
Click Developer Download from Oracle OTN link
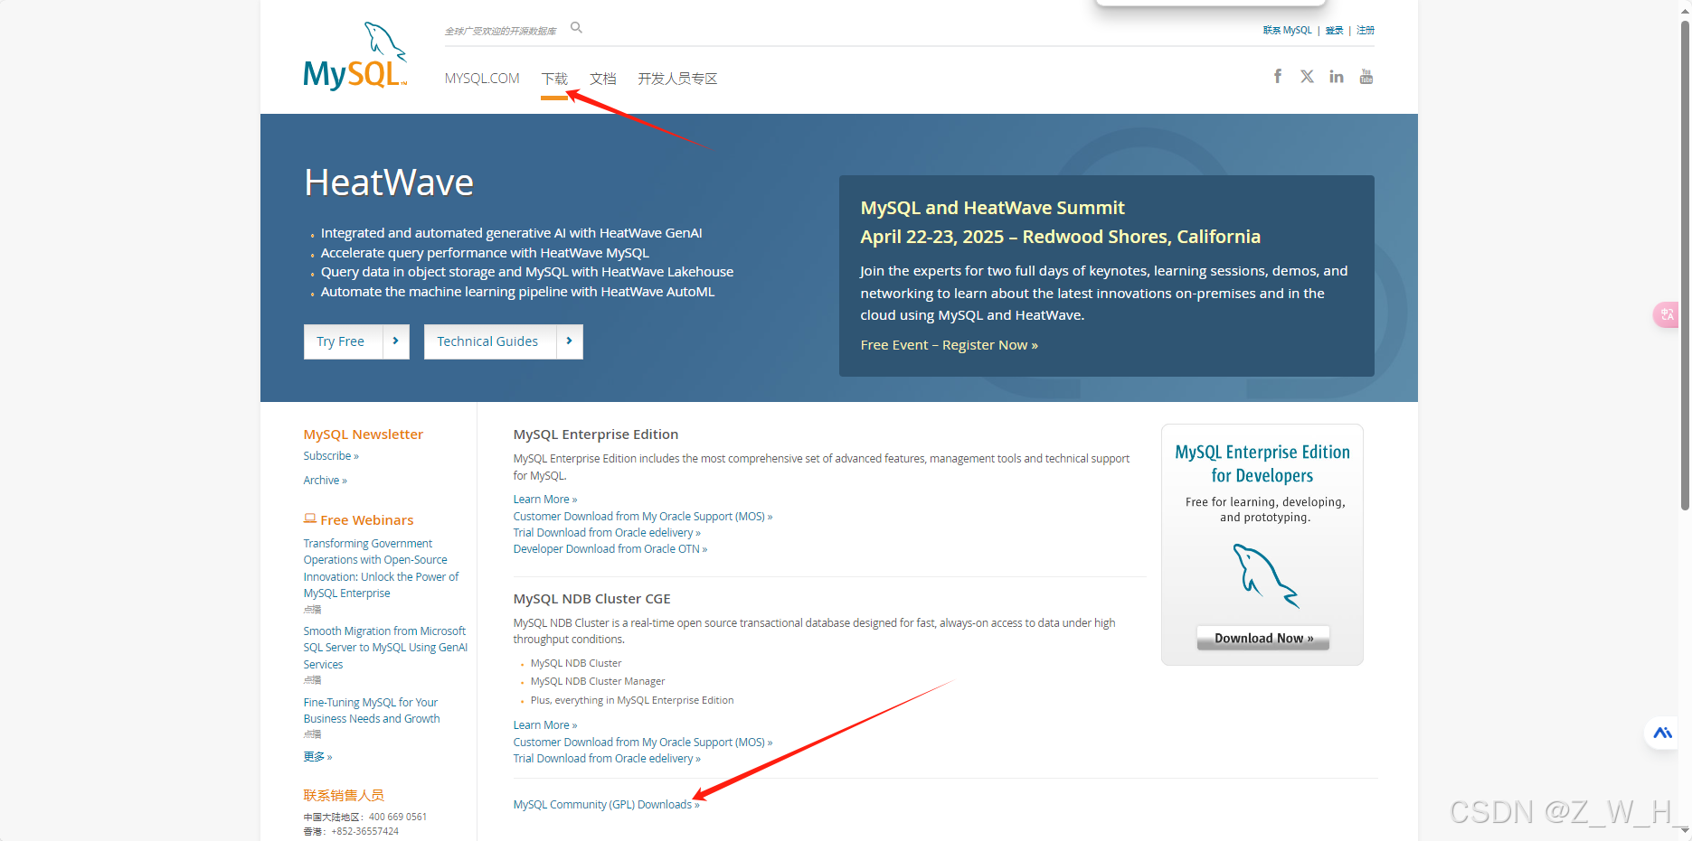pyautogui.click(x=610, y=549)
